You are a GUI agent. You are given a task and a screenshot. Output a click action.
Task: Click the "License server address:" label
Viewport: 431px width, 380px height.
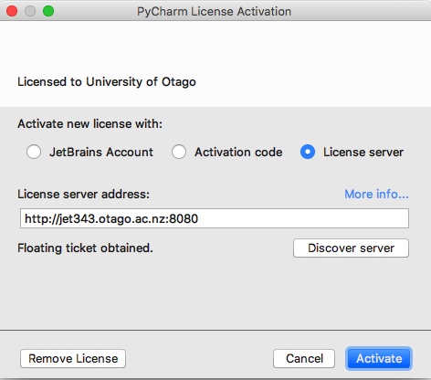[83, 194]
